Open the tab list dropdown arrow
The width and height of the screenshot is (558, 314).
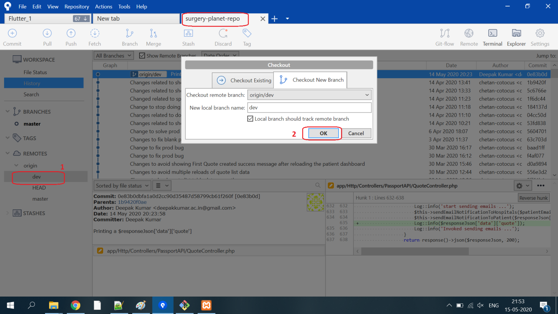287,19
